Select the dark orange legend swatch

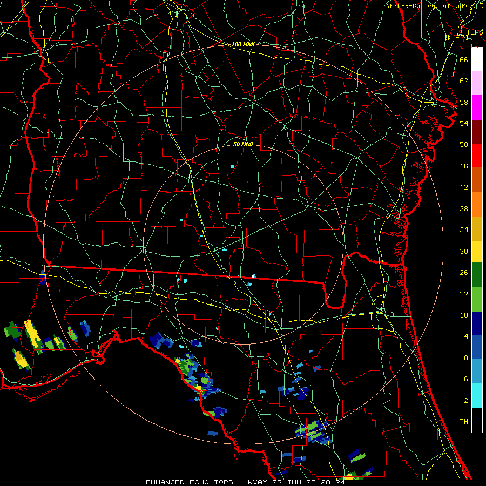coord(477,180)
